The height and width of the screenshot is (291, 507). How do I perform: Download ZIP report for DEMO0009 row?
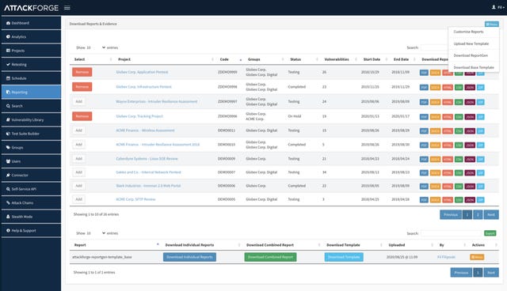pyautogui.click(x=481, y=160)
